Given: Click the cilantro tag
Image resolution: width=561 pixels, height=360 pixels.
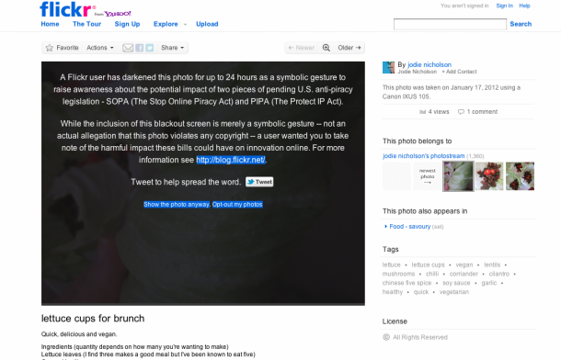Looking at the screenshot, I should pyautogui.click(x=499, y=274).
